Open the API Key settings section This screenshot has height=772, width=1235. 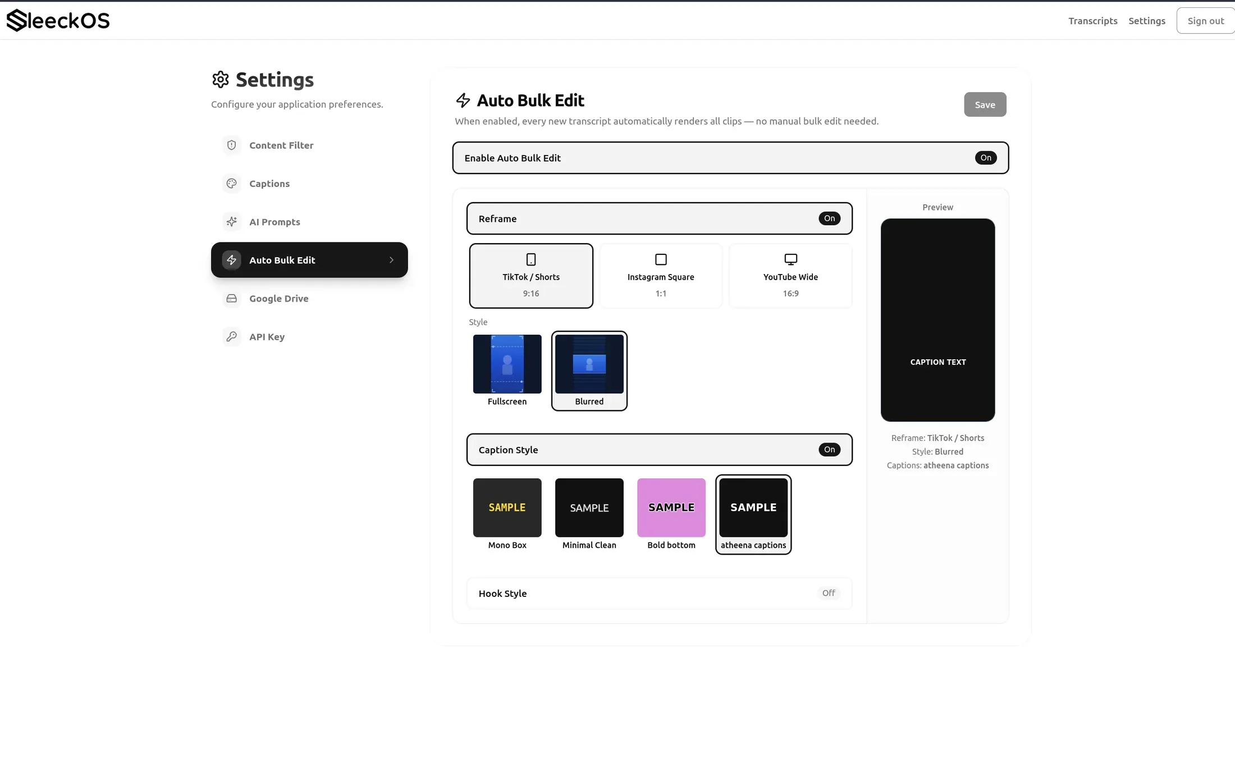tap(309, 336)
